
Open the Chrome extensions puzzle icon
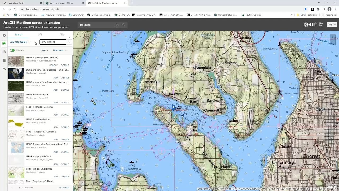(x=318, y=9)
